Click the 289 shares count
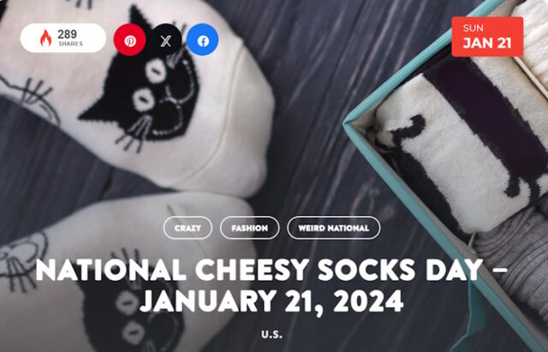Image resolution: width=548 pixels, height=352 pixels. [x=67, y=34]
